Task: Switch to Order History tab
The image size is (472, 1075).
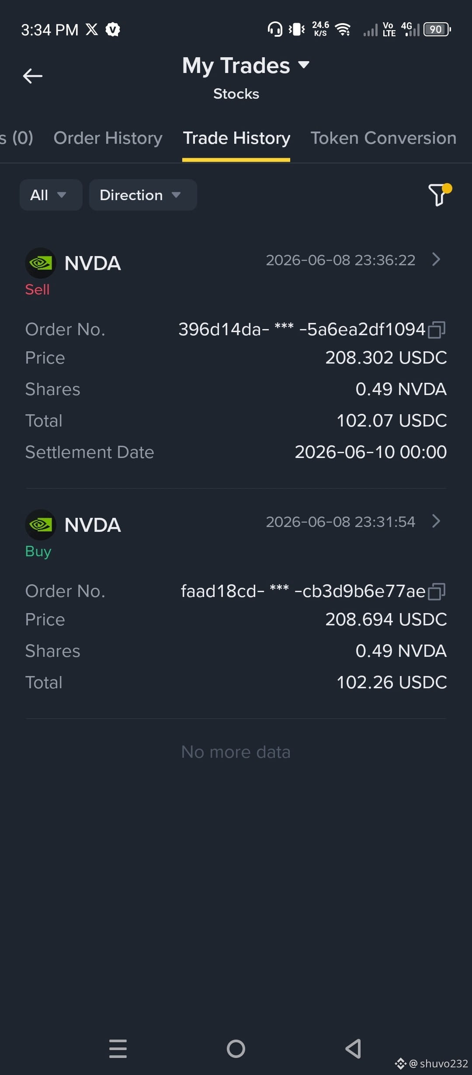Action: click(x=108, y=138)
